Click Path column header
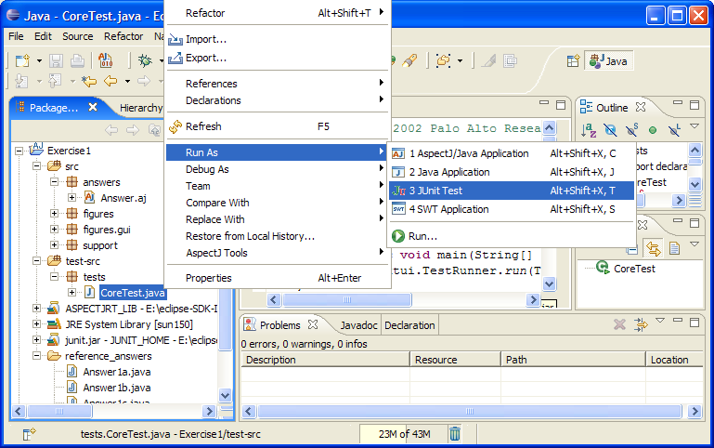Screen dimensions: 714x448 (x=573, y=360)
